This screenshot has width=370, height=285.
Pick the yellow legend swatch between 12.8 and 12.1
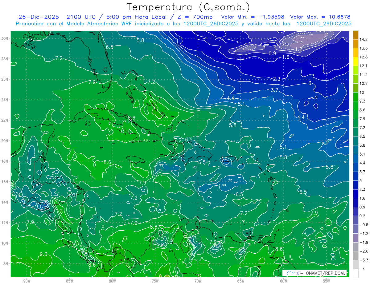[x=356, y=61]
